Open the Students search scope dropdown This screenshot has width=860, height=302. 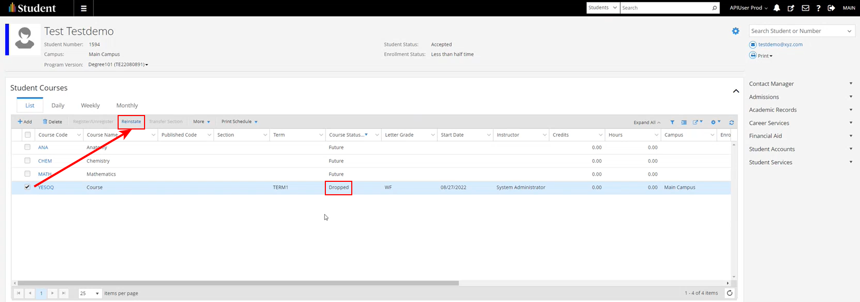603,8
